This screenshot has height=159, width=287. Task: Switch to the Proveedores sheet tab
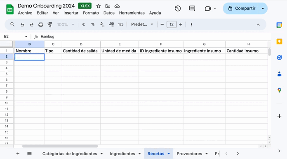pyautogui.click(x=189, y=154)
